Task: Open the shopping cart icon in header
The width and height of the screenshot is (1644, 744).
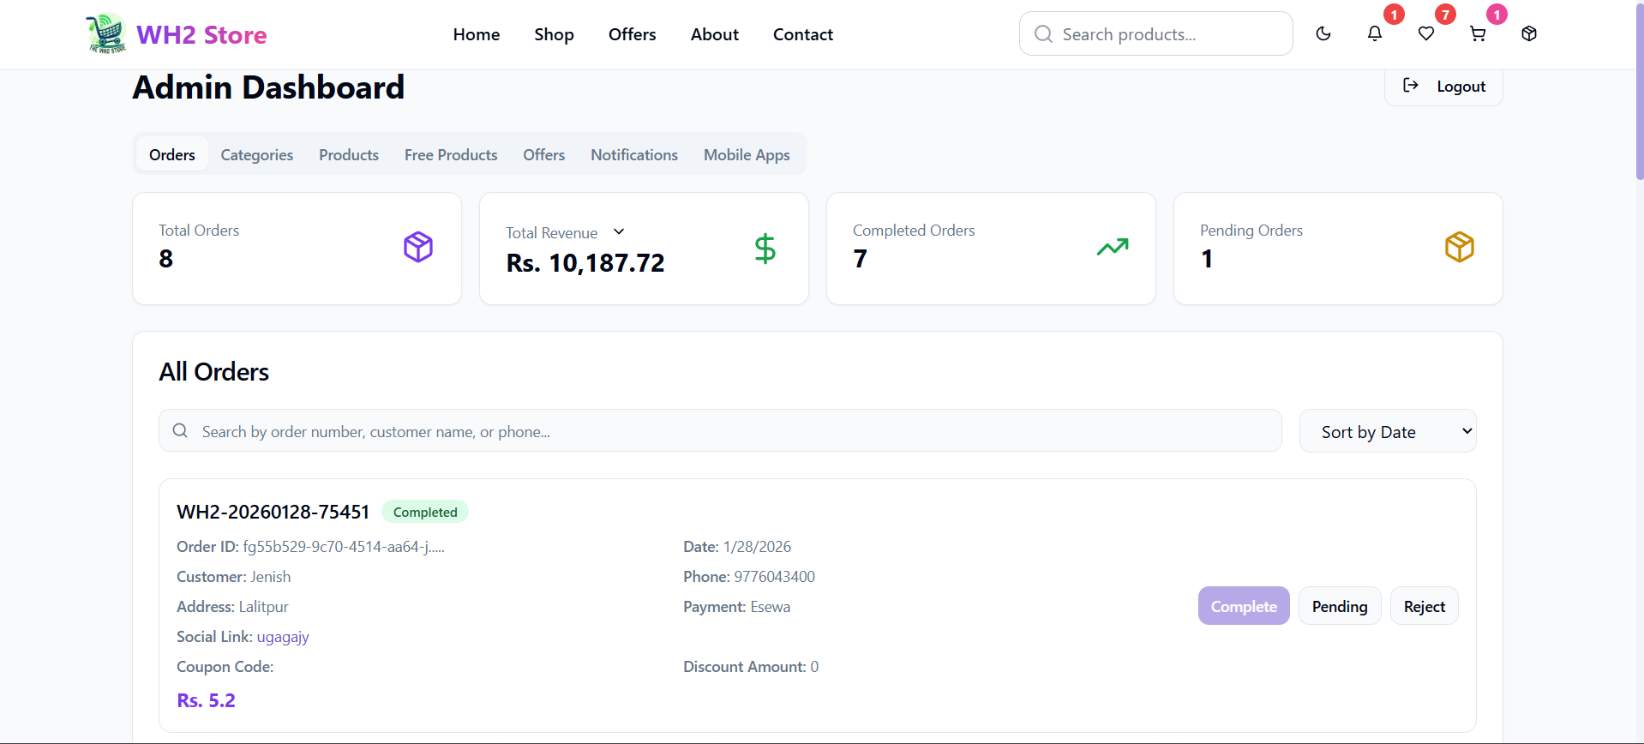Action: pos(1478,34)
